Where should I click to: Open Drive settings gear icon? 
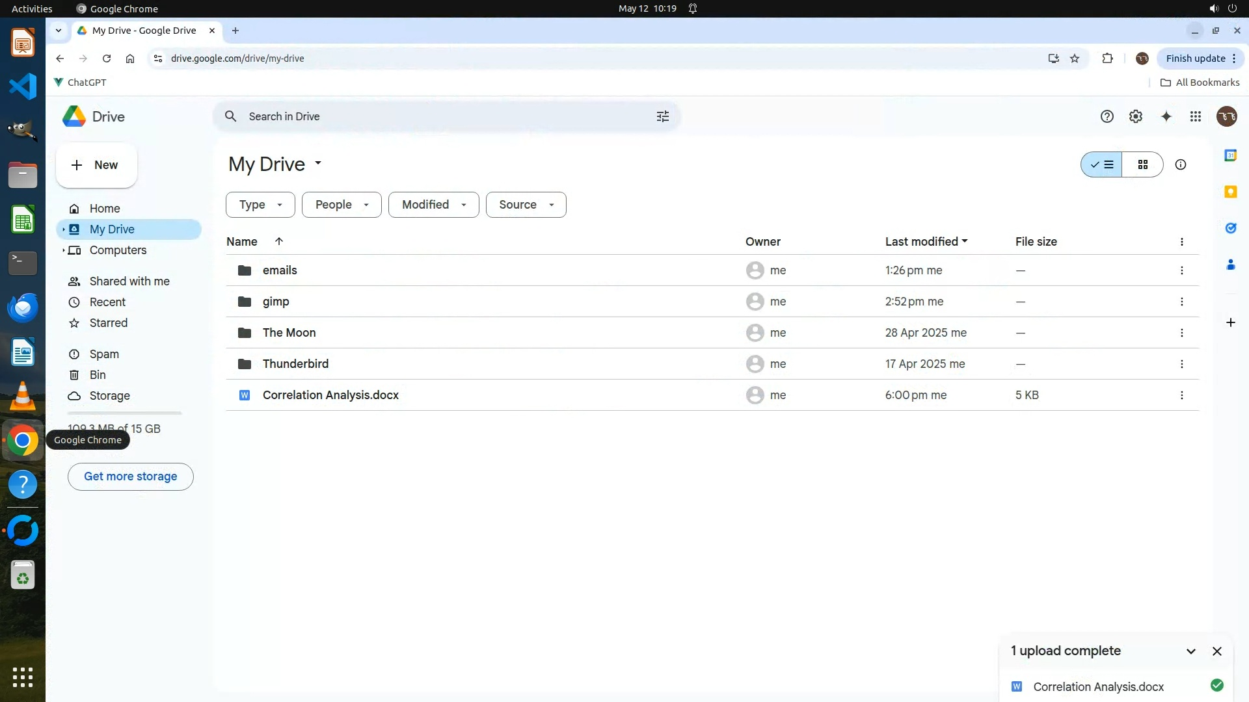pos(1135,116)
